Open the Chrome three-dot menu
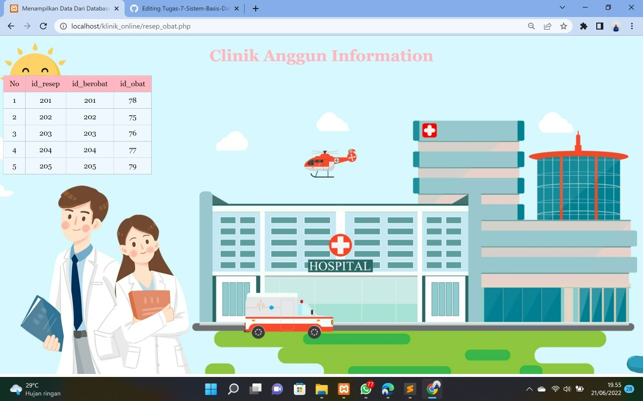Screen dimensions: 643x401 click(631, 26)
